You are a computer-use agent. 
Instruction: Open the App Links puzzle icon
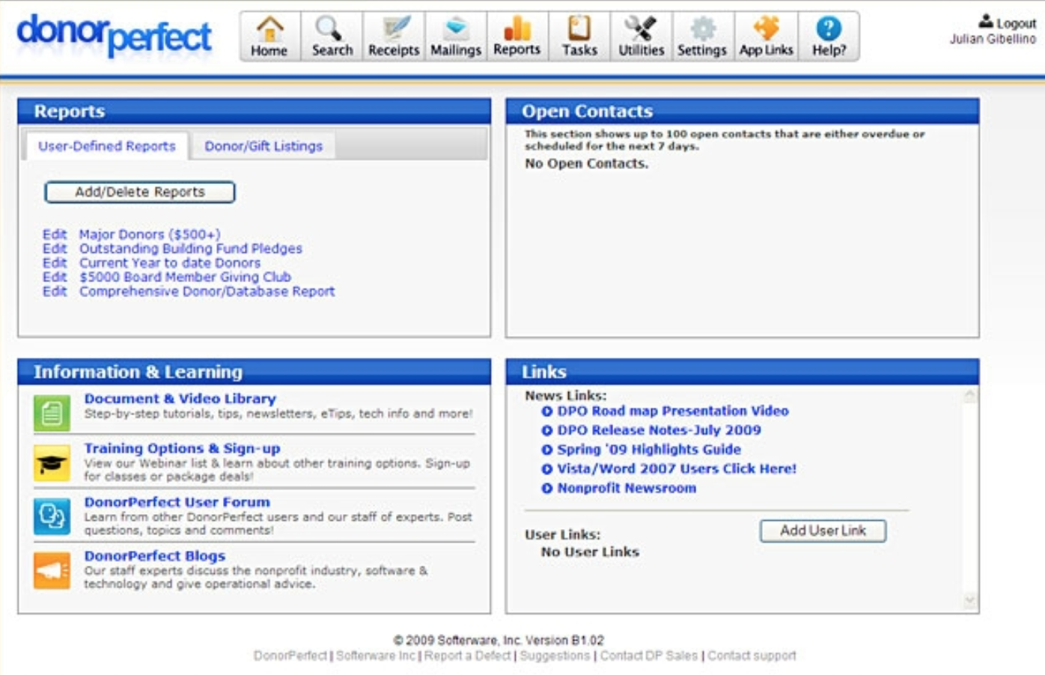tap(766, 36)
